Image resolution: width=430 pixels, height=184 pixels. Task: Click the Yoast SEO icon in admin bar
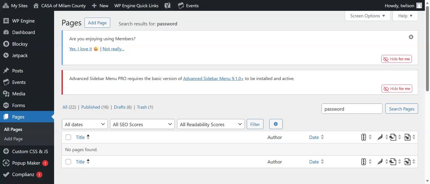pyautogui.click(x=168, y=5)
